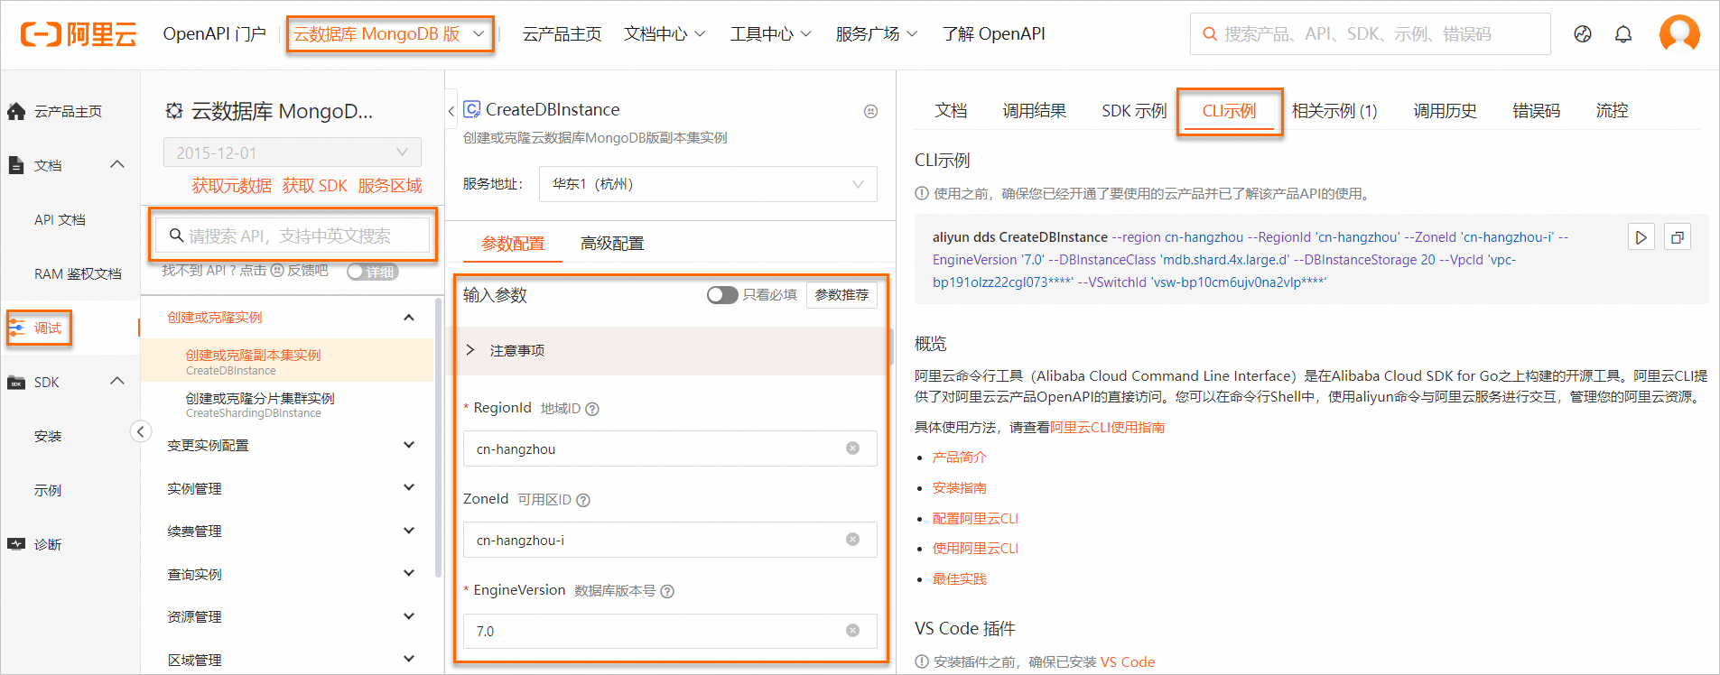Open the 错误码 tab
This screenshot has height=675, width=1720.
pos(1536,111)
